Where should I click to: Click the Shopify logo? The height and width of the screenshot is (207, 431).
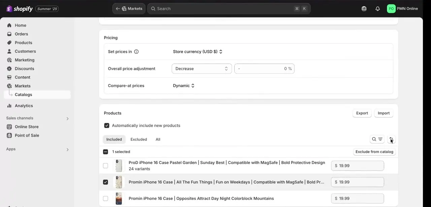pyautogui.click(x=19, y=9)
